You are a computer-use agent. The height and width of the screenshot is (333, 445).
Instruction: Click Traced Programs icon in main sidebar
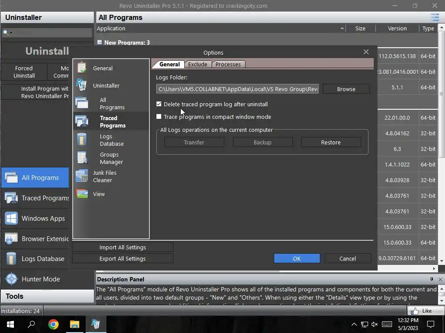click(11, 198)
